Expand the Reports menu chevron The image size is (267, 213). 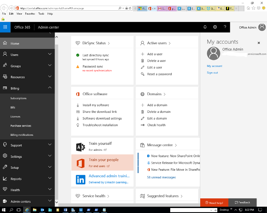coord(50,178)
